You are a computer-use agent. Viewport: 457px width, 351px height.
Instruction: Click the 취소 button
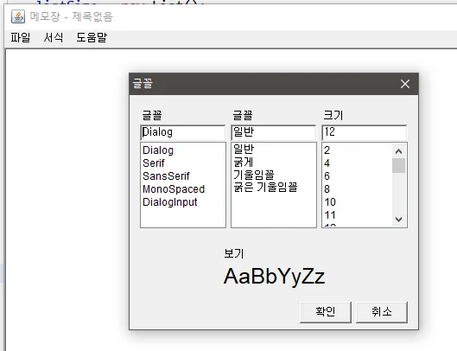382,312
